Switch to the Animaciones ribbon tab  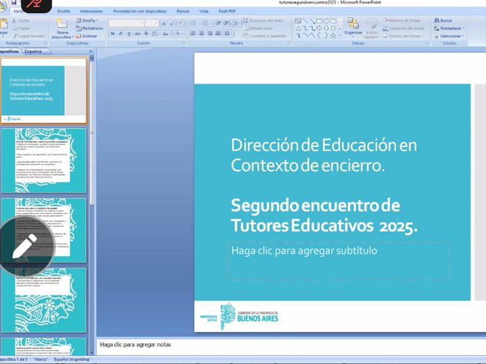pyautogui.click(x=91, y=11)
